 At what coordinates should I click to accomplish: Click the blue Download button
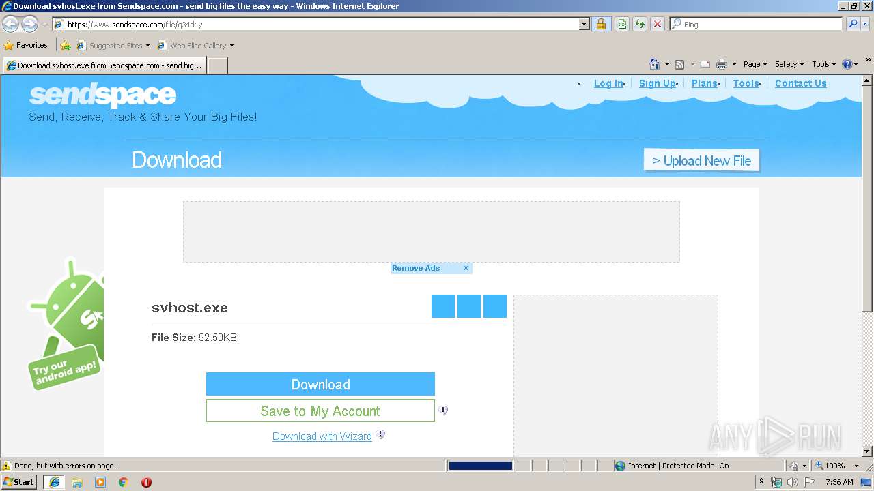click(x=320, y=384)
